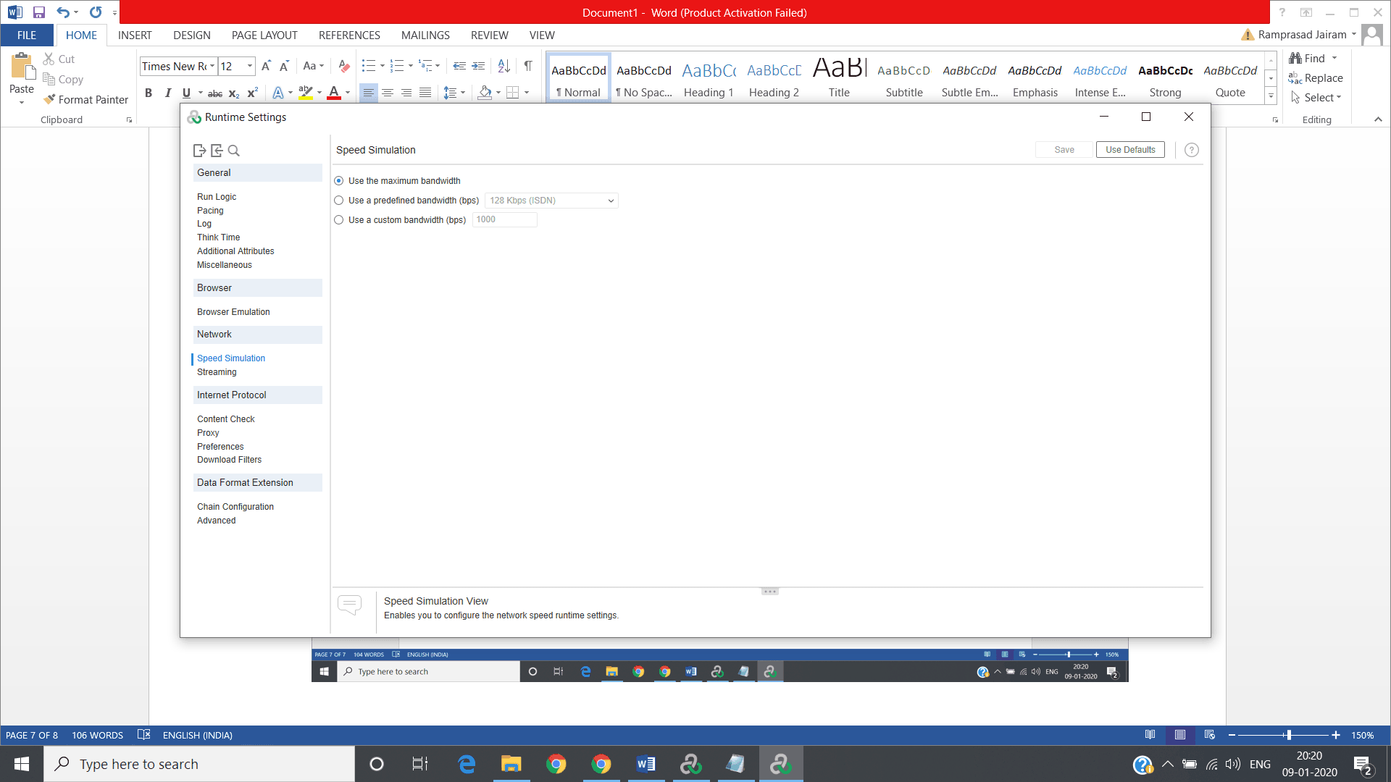1391x782 pixels.
Task: Open Run Logic settings
Action: click(217, 197)
